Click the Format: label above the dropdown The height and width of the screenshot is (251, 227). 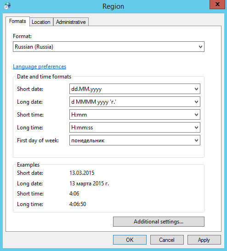pos(22,36)
